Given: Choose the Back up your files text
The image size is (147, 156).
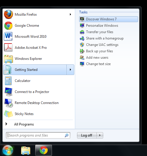Looking at the screenshot, I should coord(99,51).
